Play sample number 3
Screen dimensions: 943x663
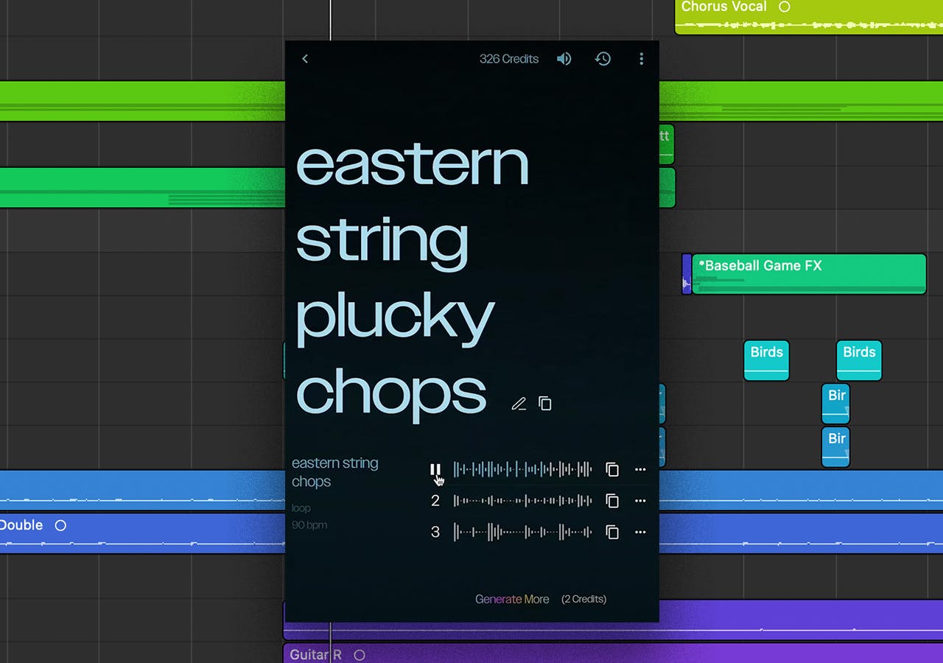coord(435,532)
